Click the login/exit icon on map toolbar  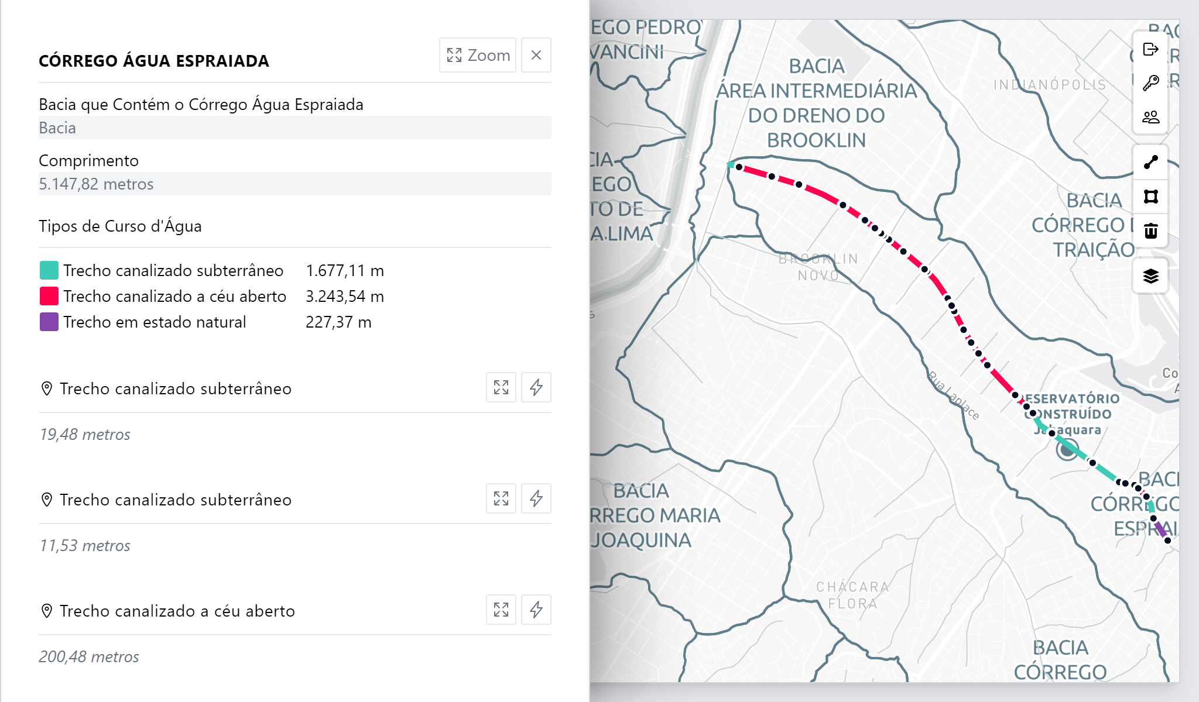[x=1150, y=49]
